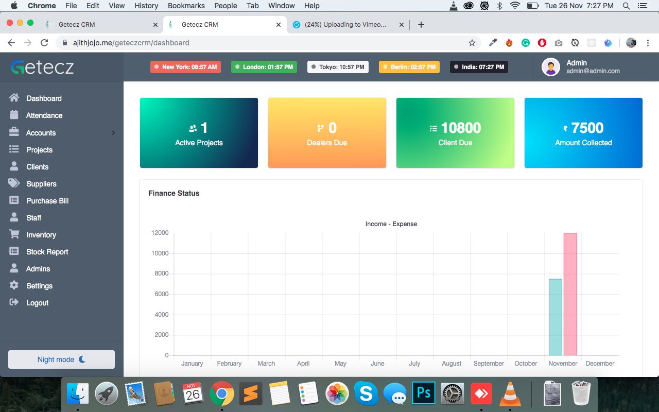Open the Dashboard home icon in sidebar
Viewport: 659px width, 412px height.
click(14, 98)
